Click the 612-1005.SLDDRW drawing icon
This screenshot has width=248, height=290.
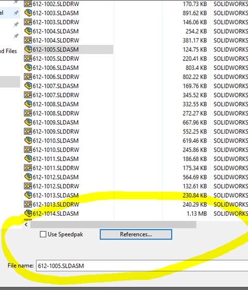point(28,58)
